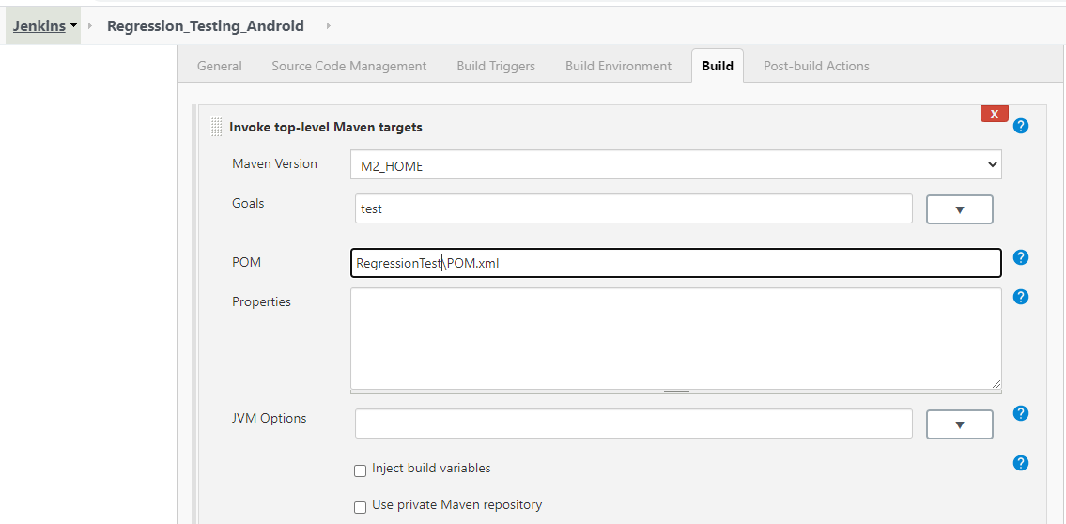Delete the Maven build step with red X
1066x524 pixels.
click(994, 114)
